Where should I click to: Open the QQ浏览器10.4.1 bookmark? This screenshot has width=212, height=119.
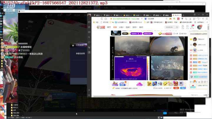[x=121, y=22]
